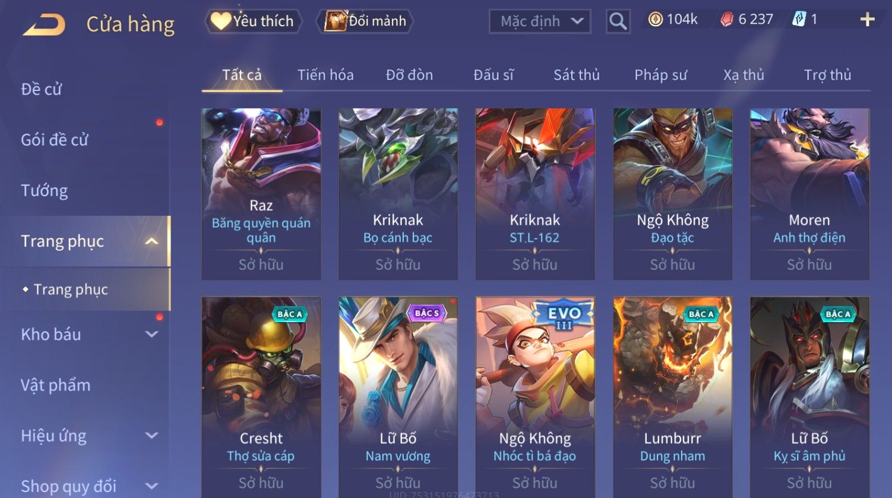Open Gói đề cử in sidebar

point(55,140)
